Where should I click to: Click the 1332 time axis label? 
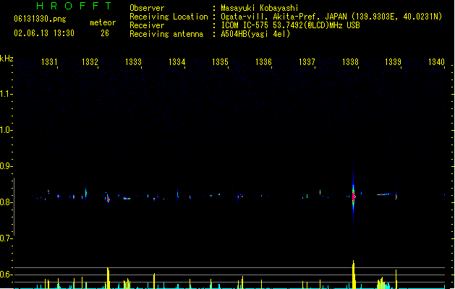pos(90,62)
